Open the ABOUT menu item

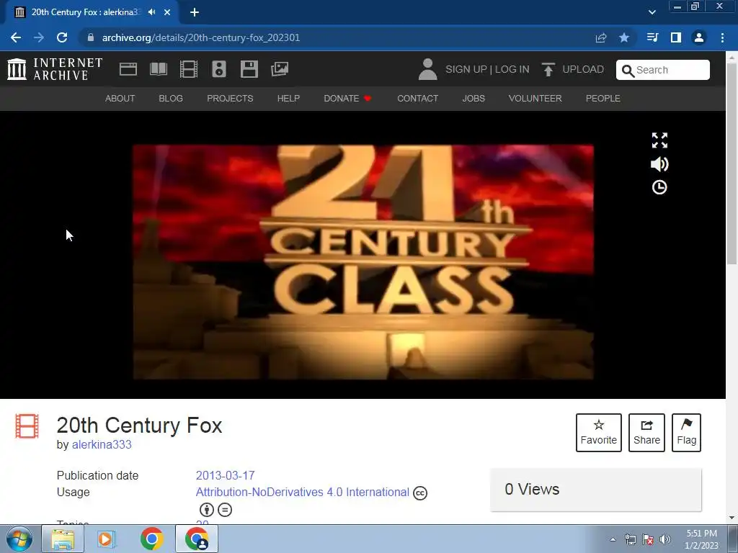pyautogui.click(x=120, y=98)
